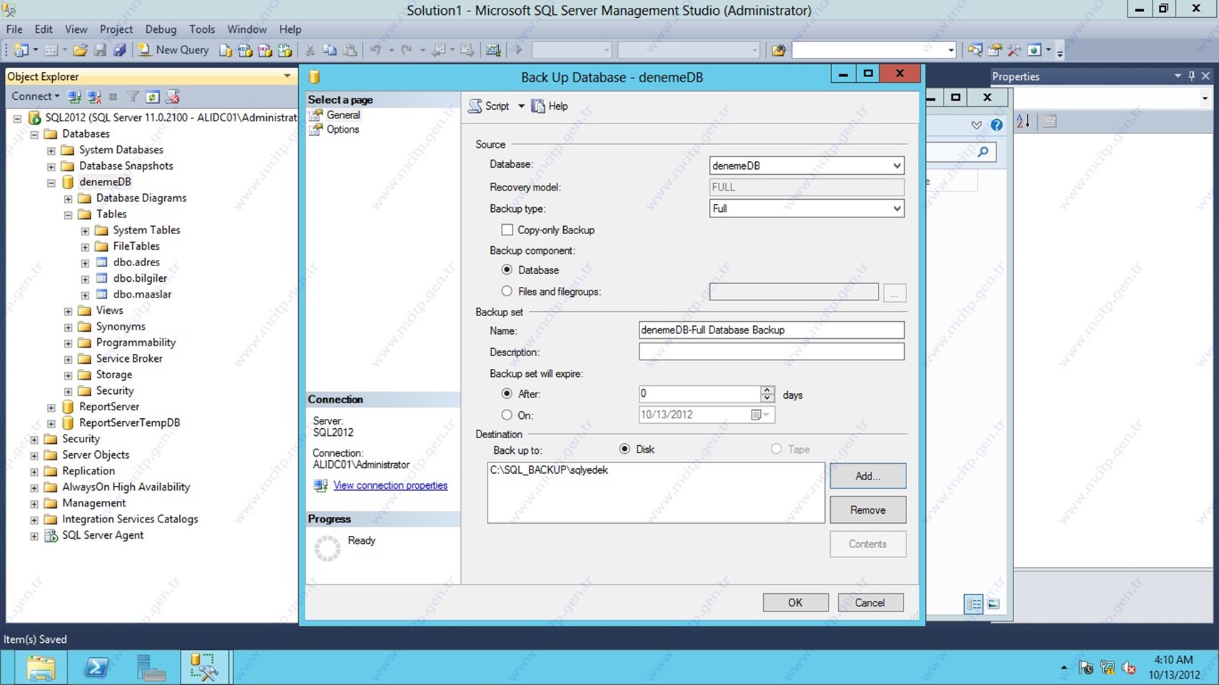This screenshot has height=685, width=1219.
Task: Click the Activity Monitor toolbar icon
Action: click(x=493, y=50)
